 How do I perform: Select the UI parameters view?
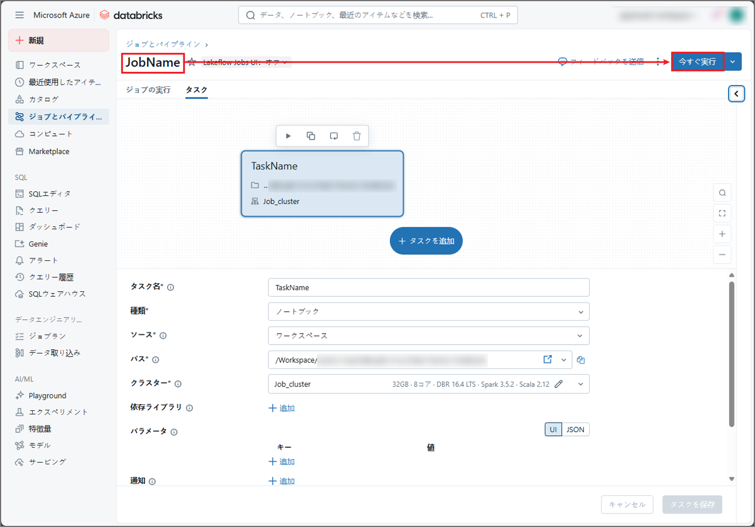553,430
